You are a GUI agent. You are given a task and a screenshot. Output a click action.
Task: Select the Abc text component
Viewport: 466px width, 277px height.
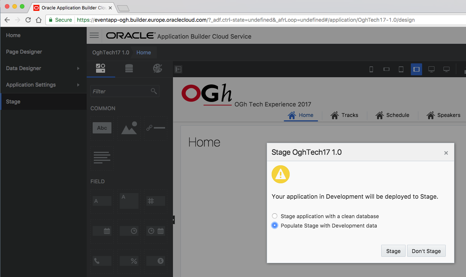click(102, 128)
